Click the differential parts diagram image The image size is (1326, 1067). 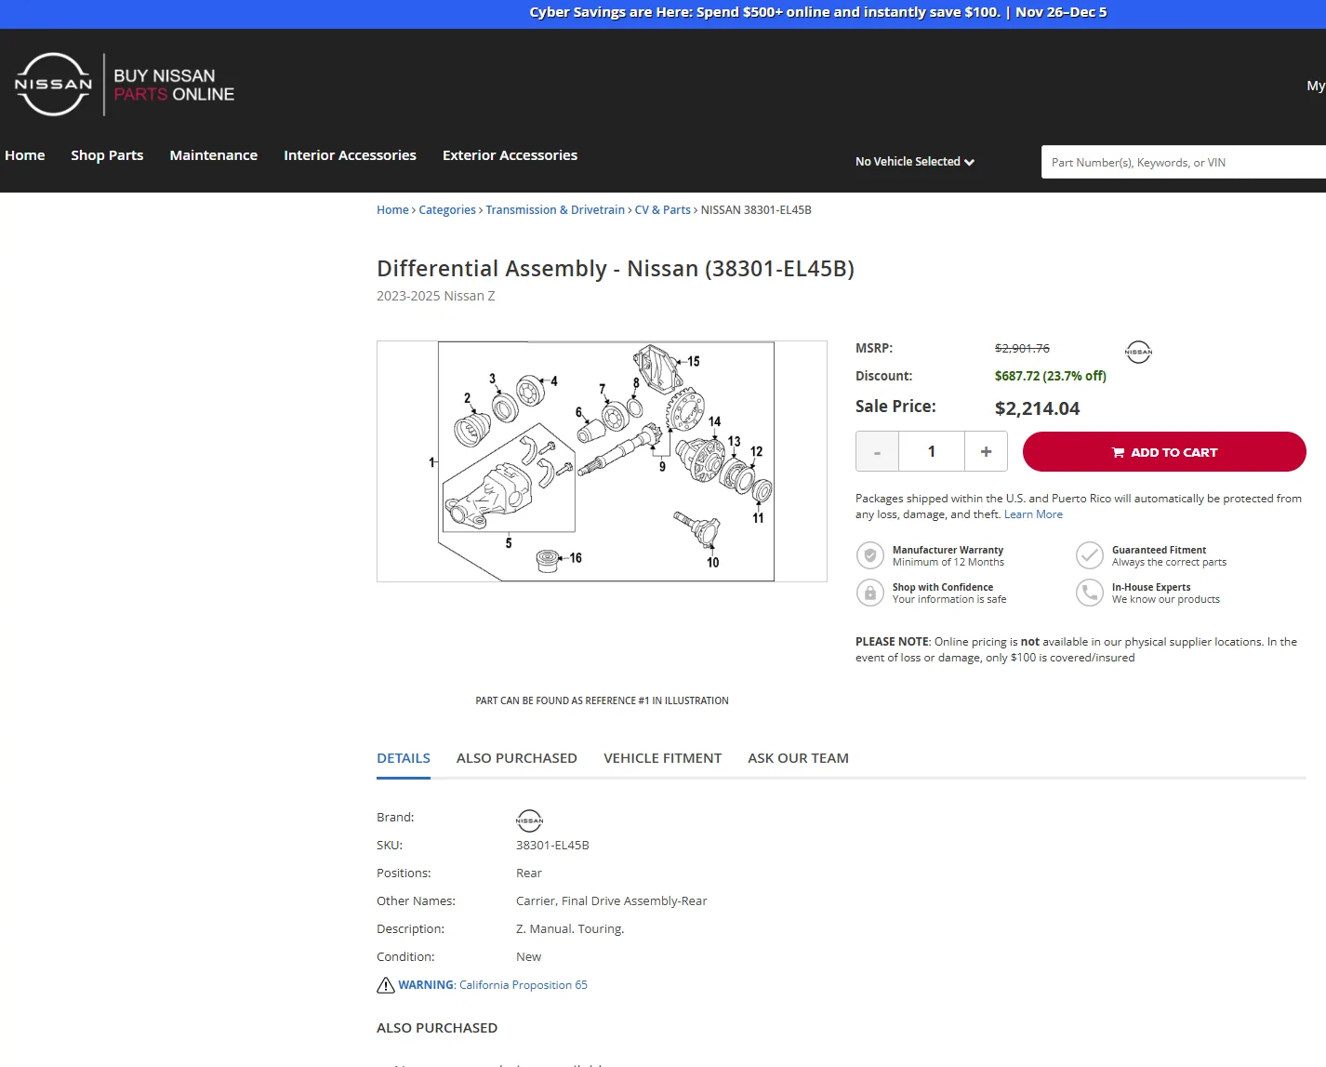coord(602,461)
